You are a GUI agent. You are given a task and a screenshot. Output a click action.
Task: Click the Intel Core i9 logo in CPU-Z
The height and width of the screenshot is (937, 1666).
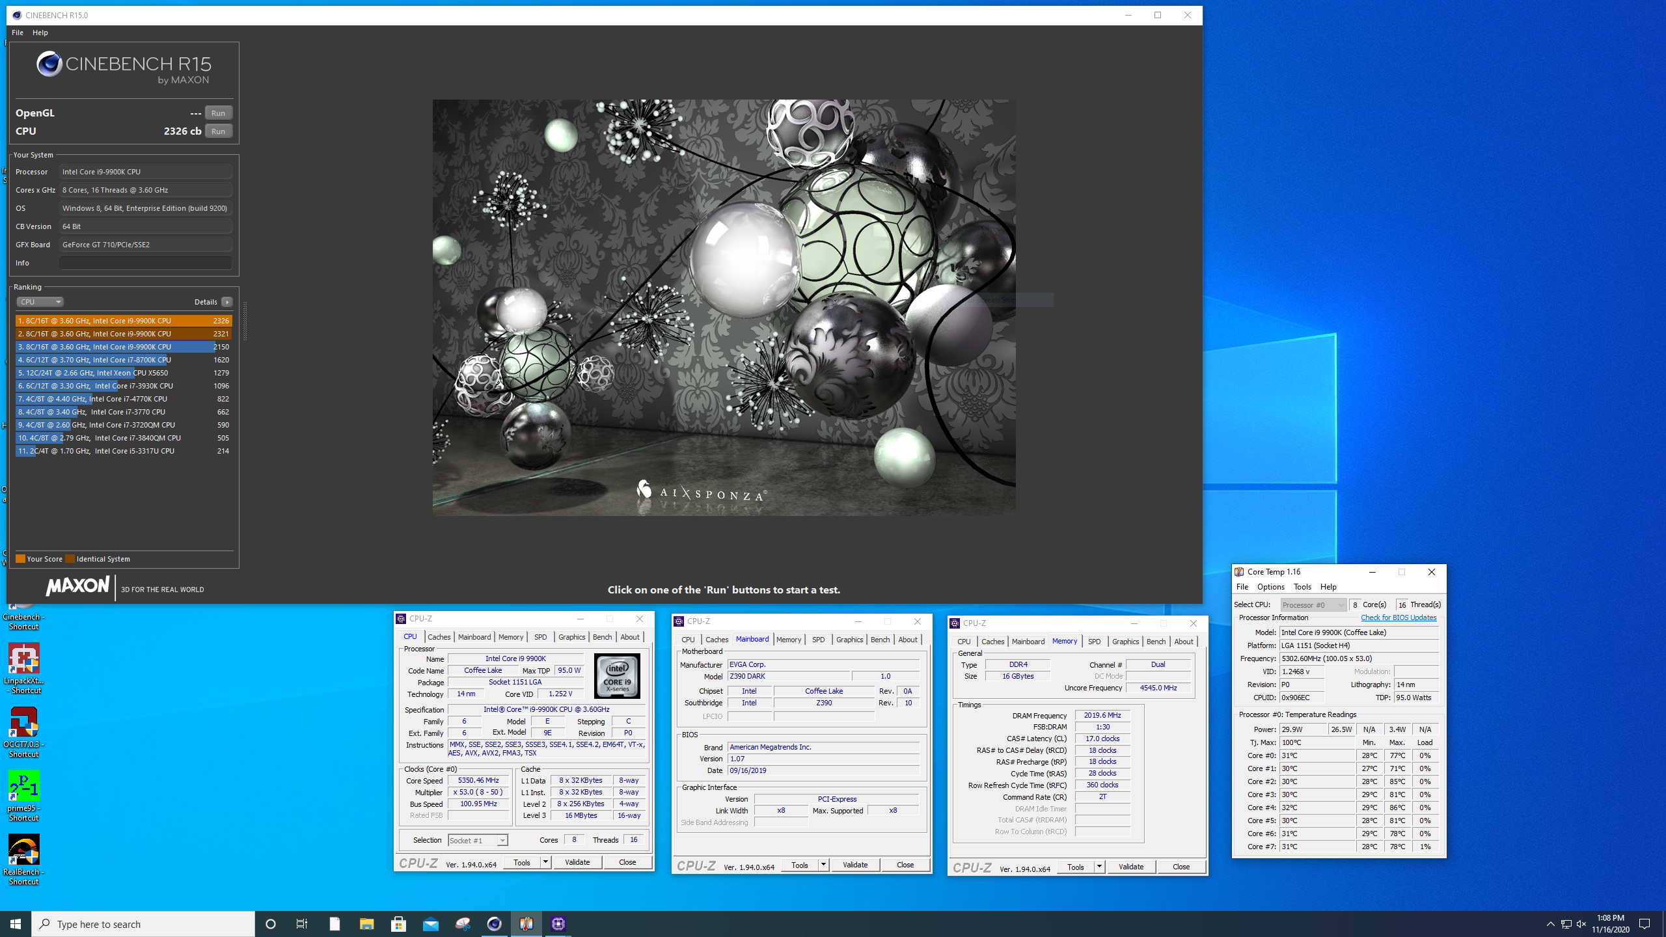(x=617, y=676)
